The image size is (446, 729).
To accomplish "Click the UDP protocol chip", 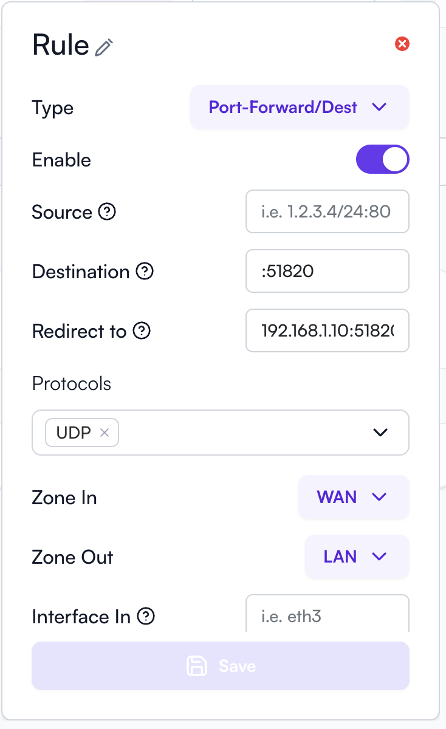I will pyautogui.click(x=74, y=433).
